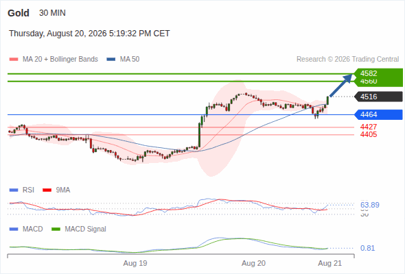Click the green MACD Signal legend swatch

click(x=56, y=229)
